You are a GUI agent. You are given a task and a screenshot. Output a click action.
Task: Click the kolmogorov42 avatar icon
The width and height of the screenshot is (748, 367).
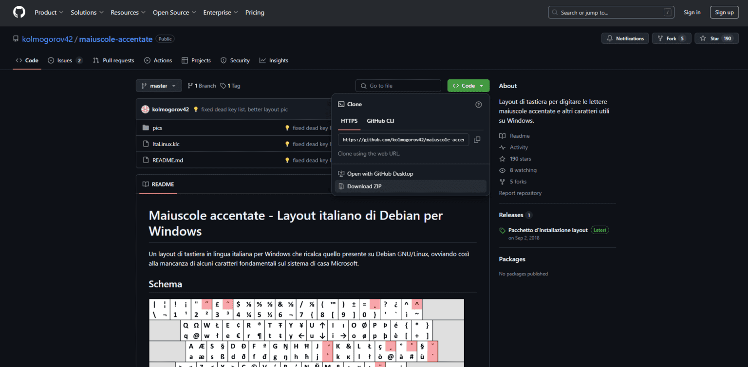145,110
